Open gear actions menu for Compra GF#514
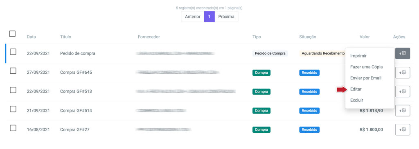 (403, 110)
